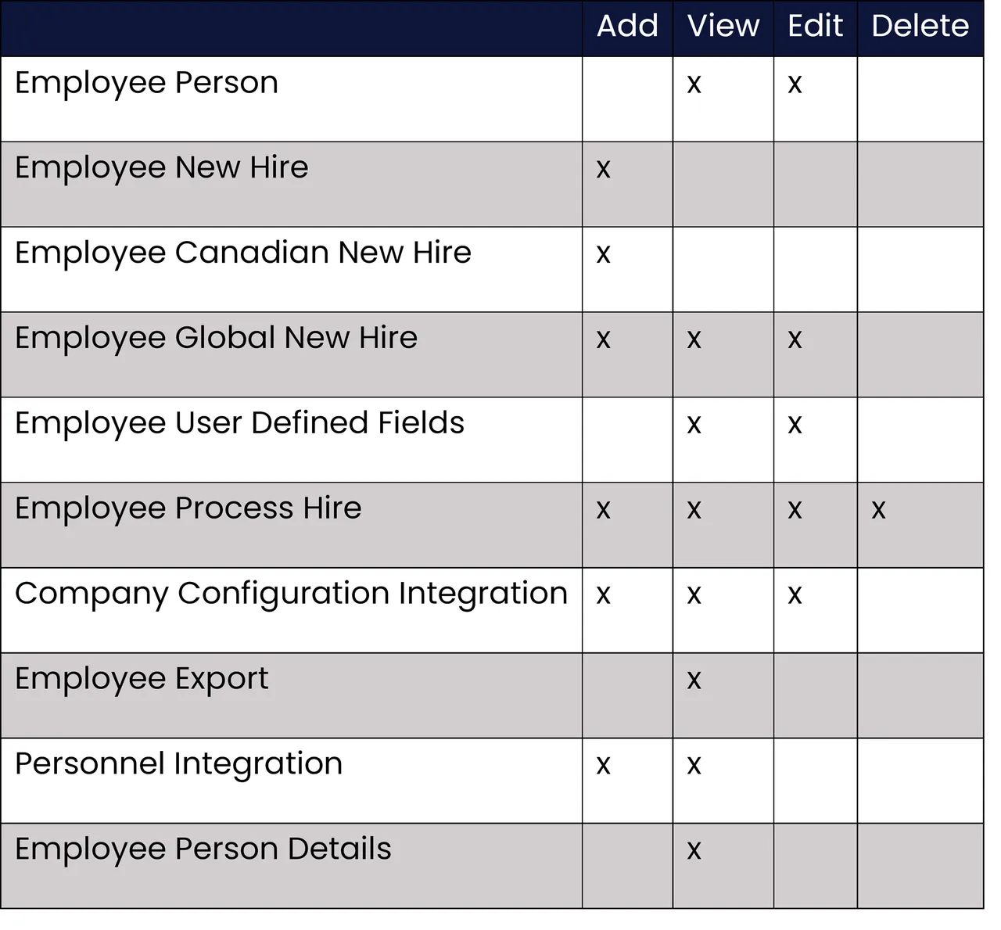Click View x mark for Employee Person
This screenshot has height=930, width=1001.
[694, 84]
